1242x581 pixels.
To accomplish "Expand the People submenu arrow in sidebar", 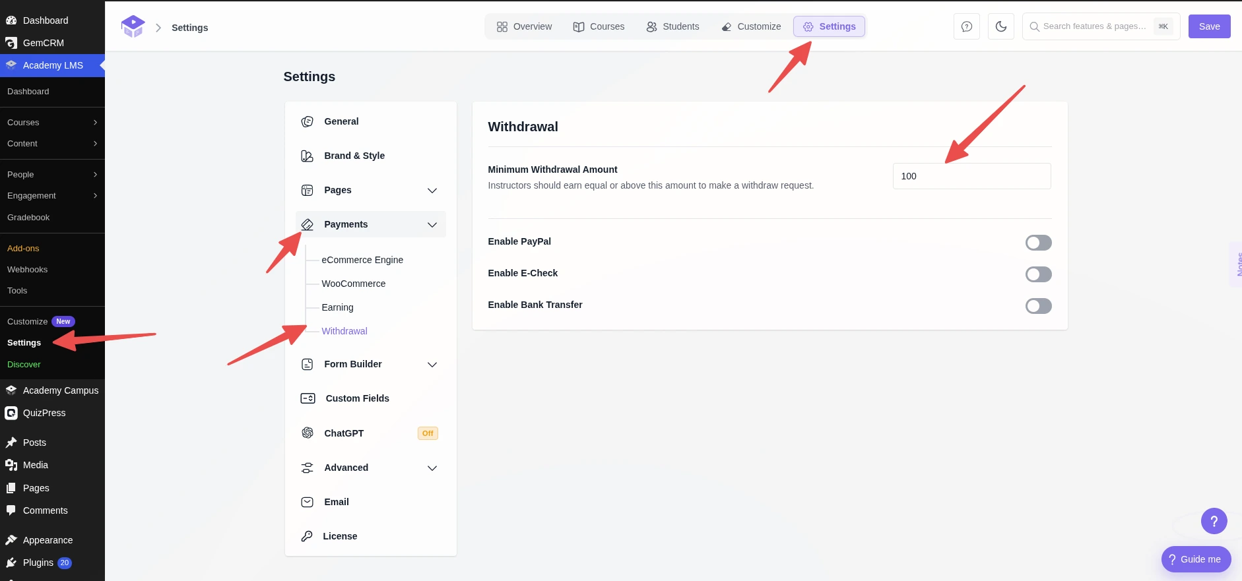I will coord(95,175).
